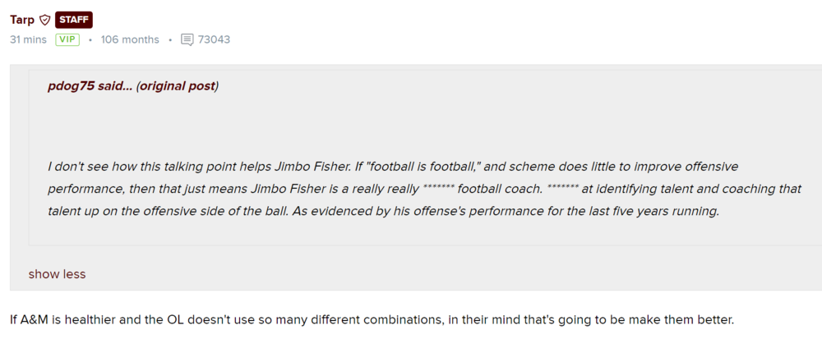Click the pdog75 username in the quote
822x348 pixels.
[71, 86]
